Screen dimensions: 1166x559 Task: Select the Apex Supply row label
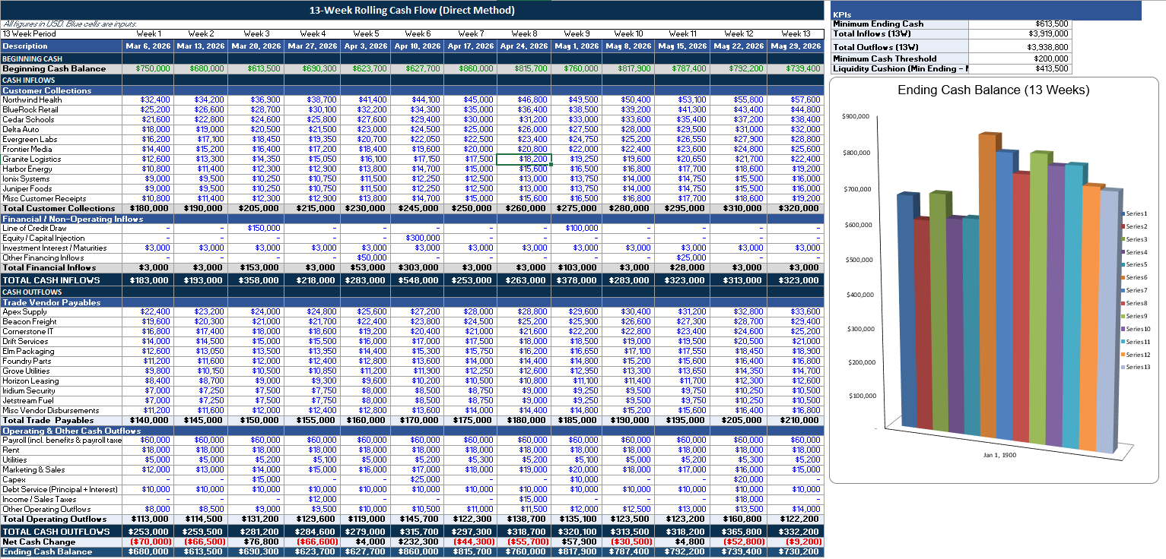[x=62, y=311]
